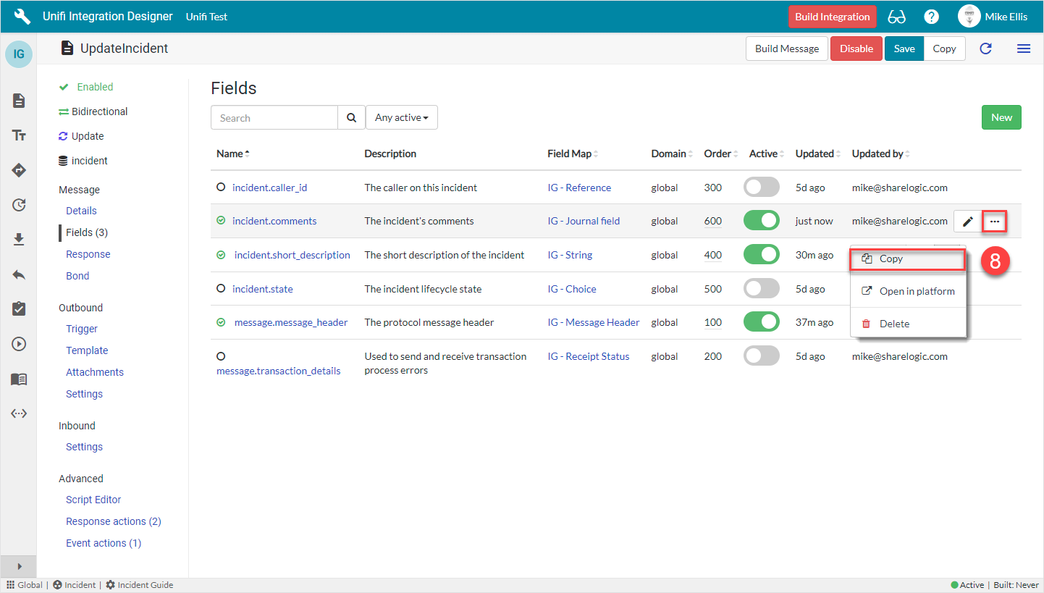Click the green New button
The height and width of the screenshot is (593, 1044).
click(x=1001, y=118)
